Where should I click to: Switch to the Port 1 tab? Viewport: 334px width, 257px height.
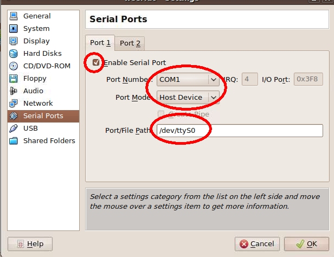100,43
